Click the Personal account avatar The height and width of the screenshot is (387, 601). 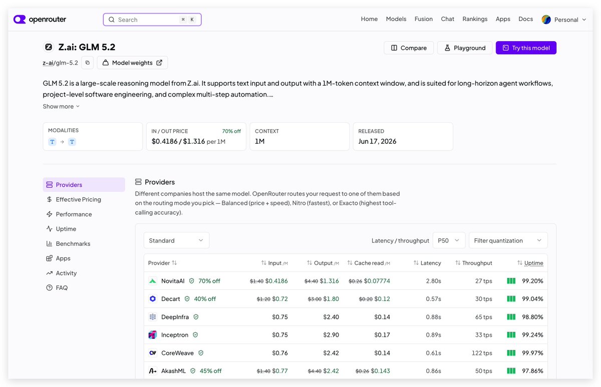pos(546,20)
